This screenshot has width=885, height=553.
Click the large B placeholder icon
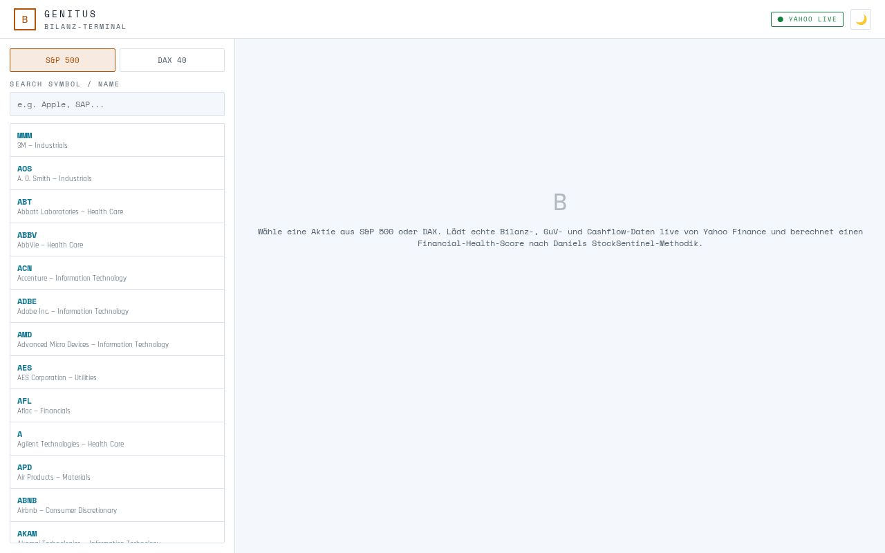pyautogui.click(x=560, y=203)
